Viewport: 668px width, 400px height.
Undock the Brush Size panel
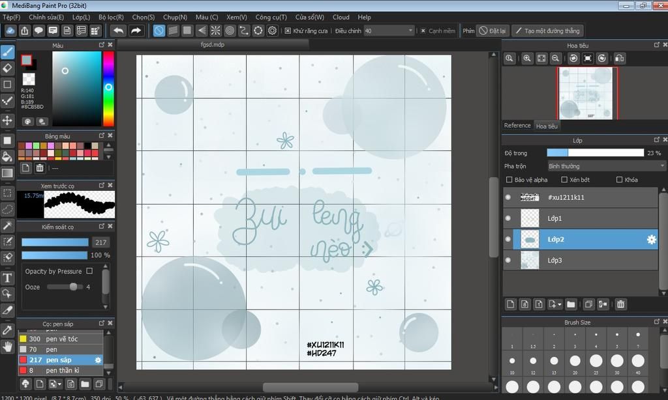click(656, 322)
